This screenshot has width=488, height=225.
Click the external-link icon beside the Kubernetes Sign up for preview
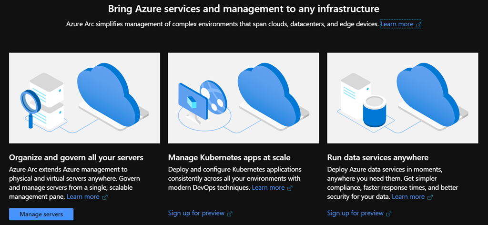pyautogui.click(x=230, y=214)
